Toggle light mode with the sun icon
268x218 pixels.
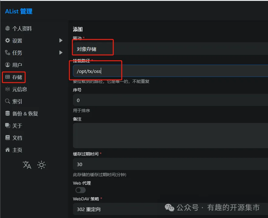tap(41, 165)
